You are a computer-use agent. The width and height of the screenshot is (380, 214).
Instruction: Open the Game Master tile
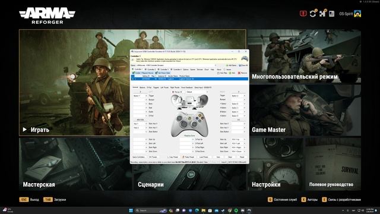click(x=304, y=111)
